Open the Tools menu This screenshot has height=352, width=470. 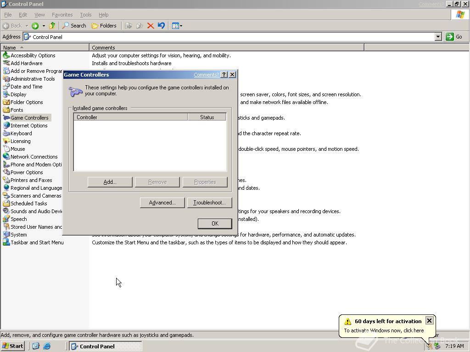(86, 15)
